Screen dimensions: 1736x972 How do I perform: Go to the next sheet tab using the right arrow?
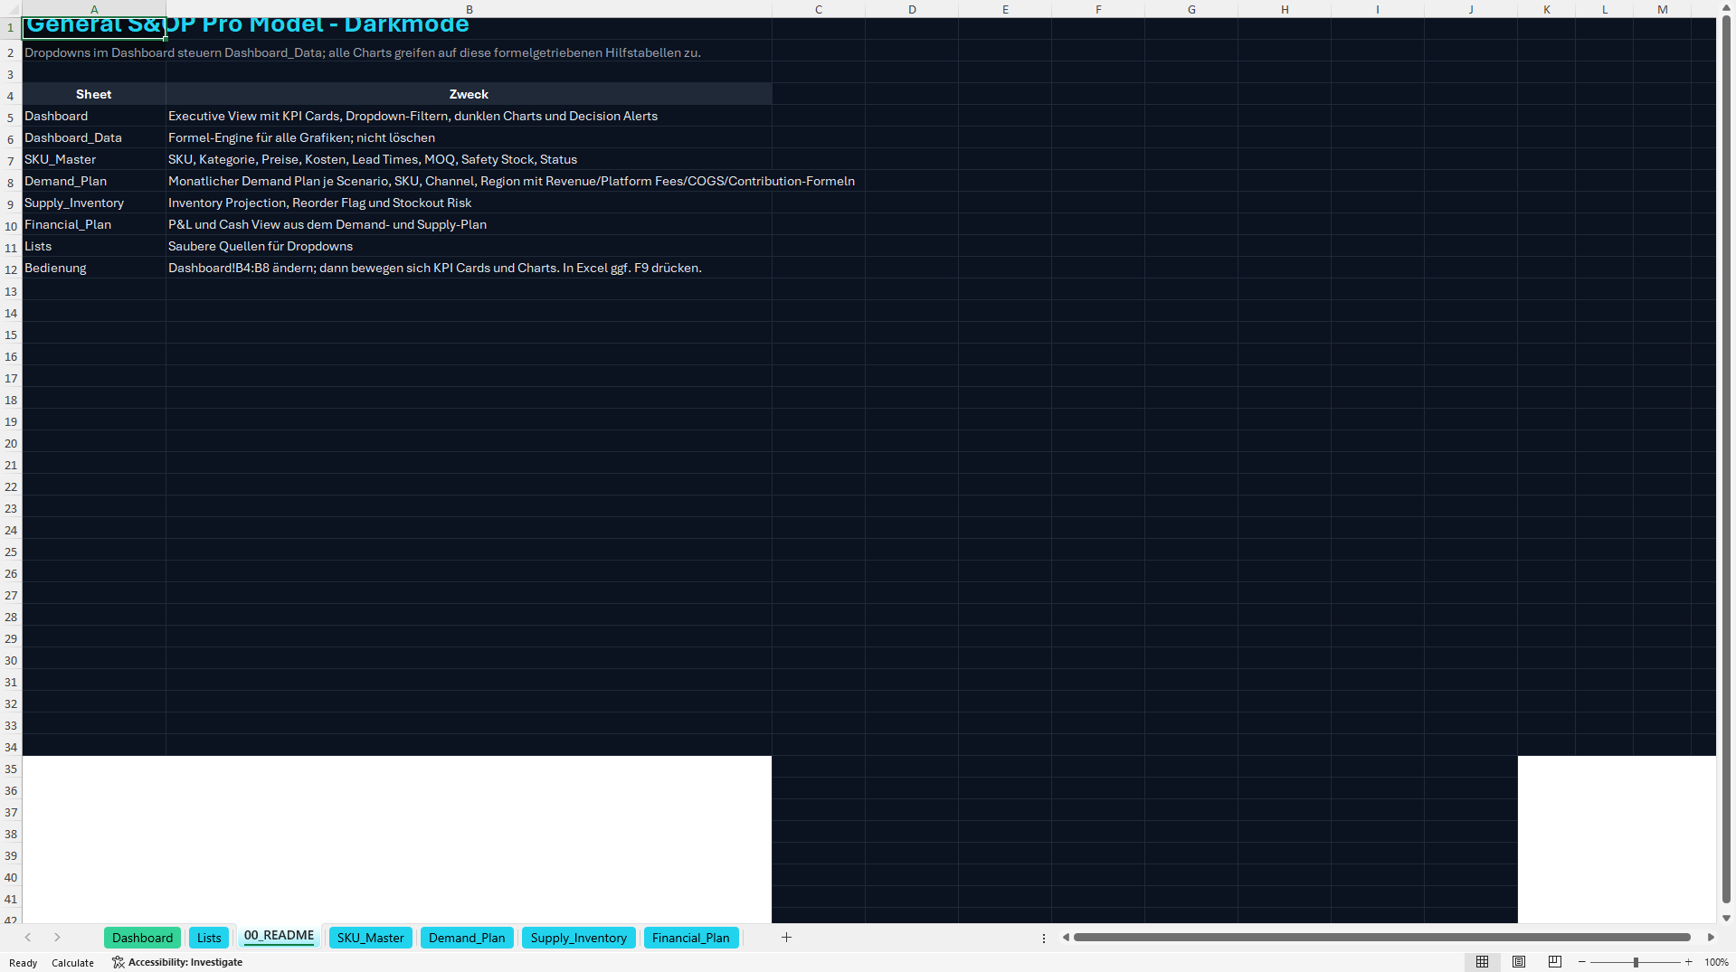[57, 938]
